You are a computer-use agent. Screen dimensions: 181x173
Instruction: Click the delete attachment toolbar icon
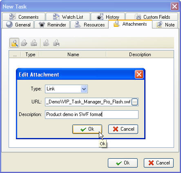pyautogui.click(x=34, y=43)
